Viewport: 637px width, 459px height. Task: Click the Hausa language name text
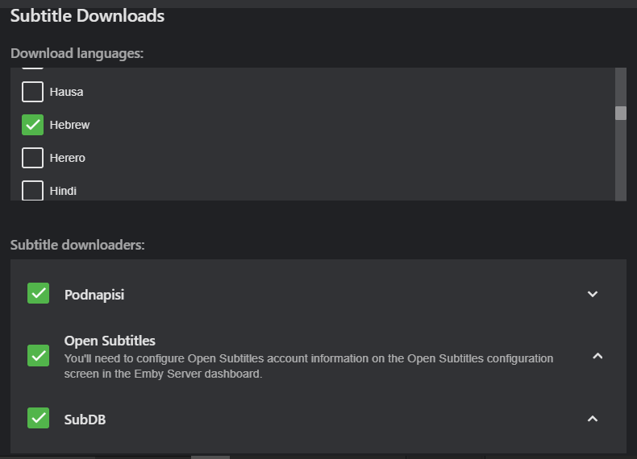pyautogui.click(x=66, y=92)
